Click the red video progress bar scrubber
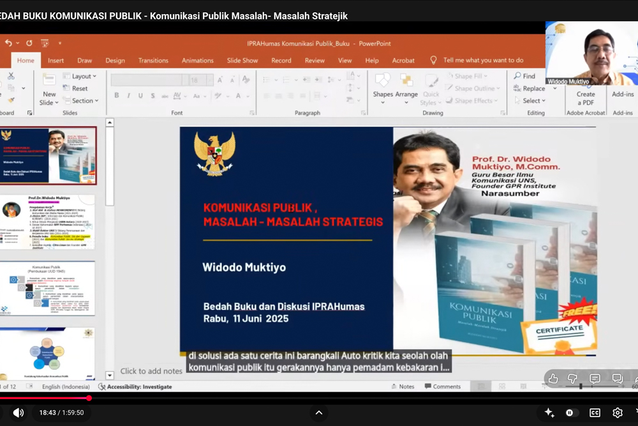 [89, 398]
